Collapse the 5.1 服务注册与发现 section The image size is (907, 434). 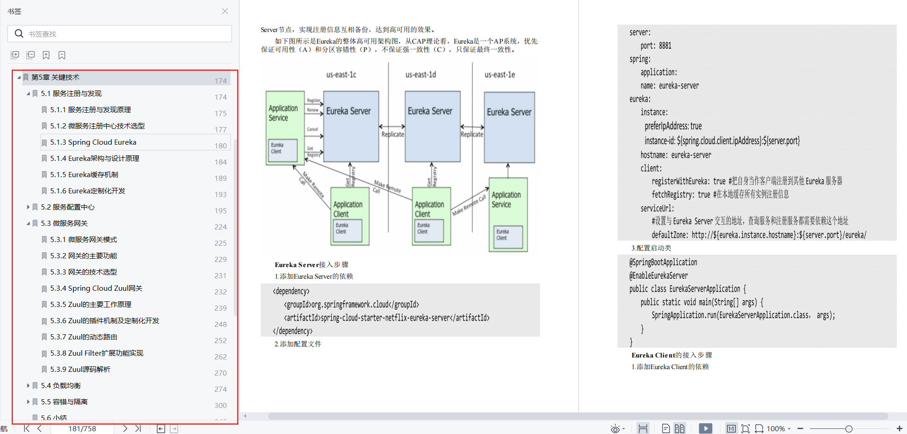[28, 94]
